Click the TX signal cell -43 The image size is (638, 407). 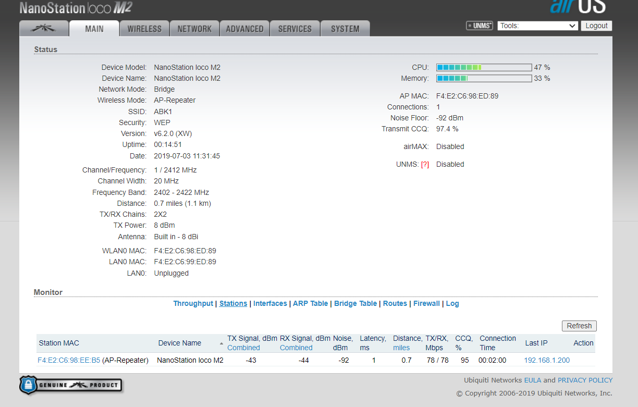(x=251, y=360)
